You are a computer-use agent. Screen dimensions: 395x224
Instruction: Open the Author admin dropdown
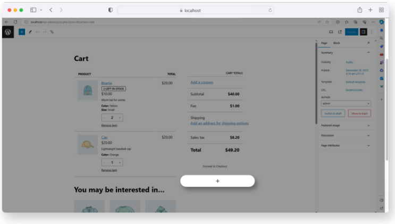(x=346, y=103)
